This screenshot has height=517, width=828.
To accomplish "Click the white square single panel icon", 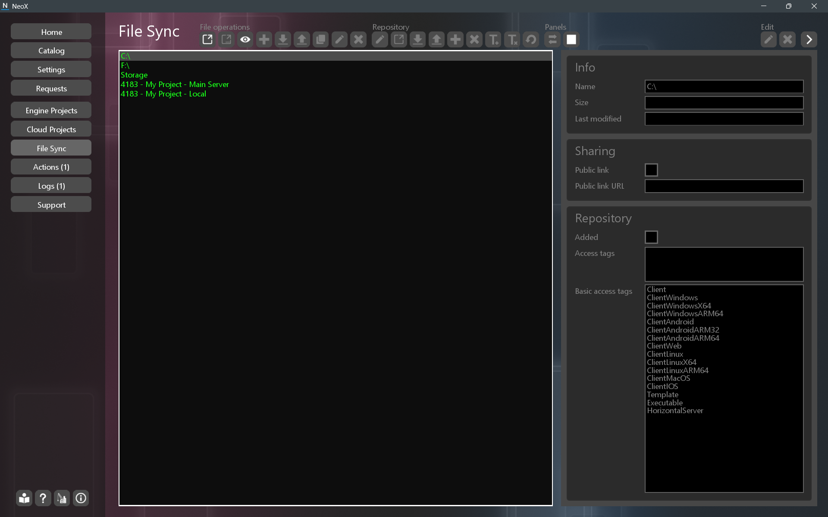I will [x=571, y=40].
